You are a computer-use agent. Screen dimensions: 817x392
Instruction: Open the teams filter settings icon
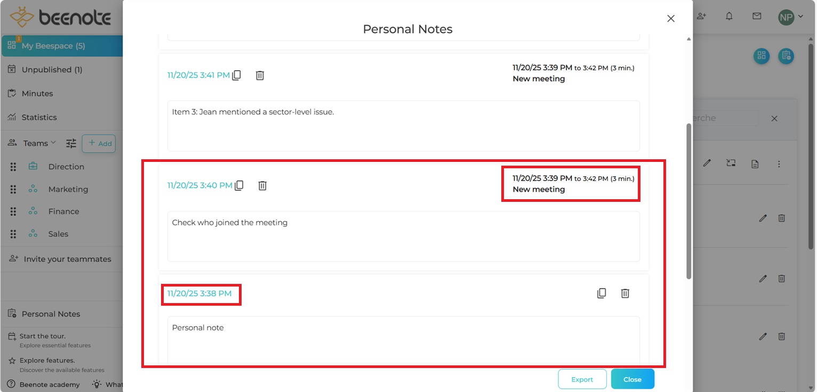coord(71,143)
